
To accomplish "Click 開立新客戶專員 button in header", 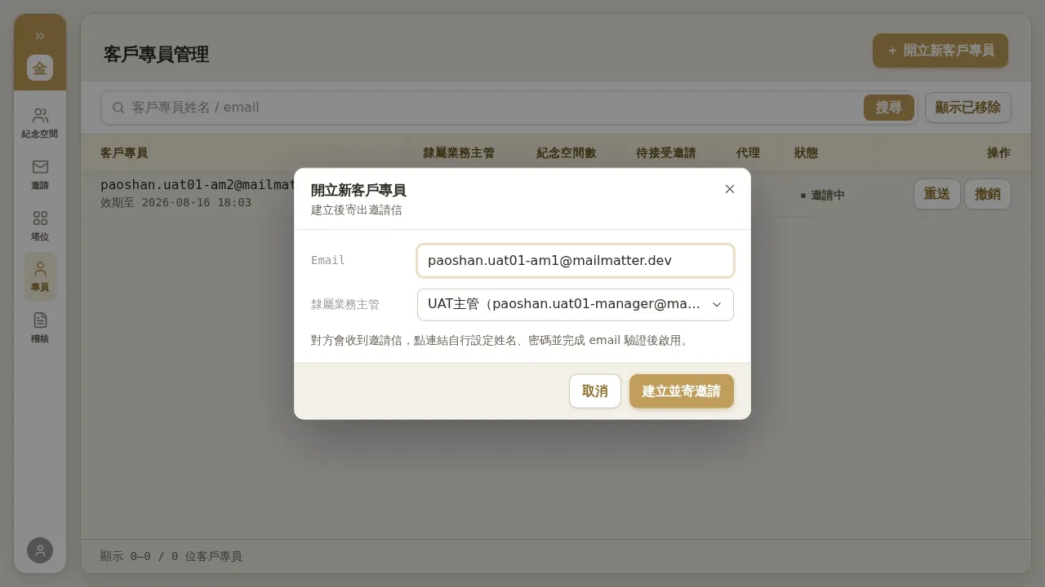I will (x=940, y=51).
